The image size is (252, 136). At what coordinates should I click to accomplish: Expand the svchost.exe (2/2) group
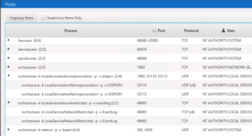(9, 67)
